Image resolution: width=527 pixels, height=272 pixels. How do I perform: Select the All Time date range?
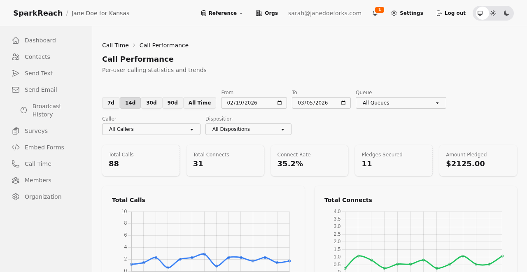coord(200,103)
